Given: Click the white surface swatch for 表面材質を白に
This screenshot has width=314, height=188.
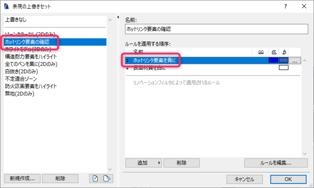Looking at the screenshot, I should click(283, 68).
